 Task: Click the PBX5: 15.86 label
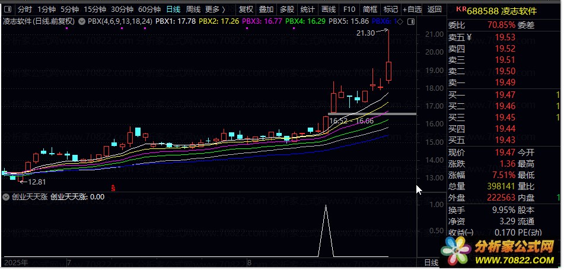[x=349, y=21]
